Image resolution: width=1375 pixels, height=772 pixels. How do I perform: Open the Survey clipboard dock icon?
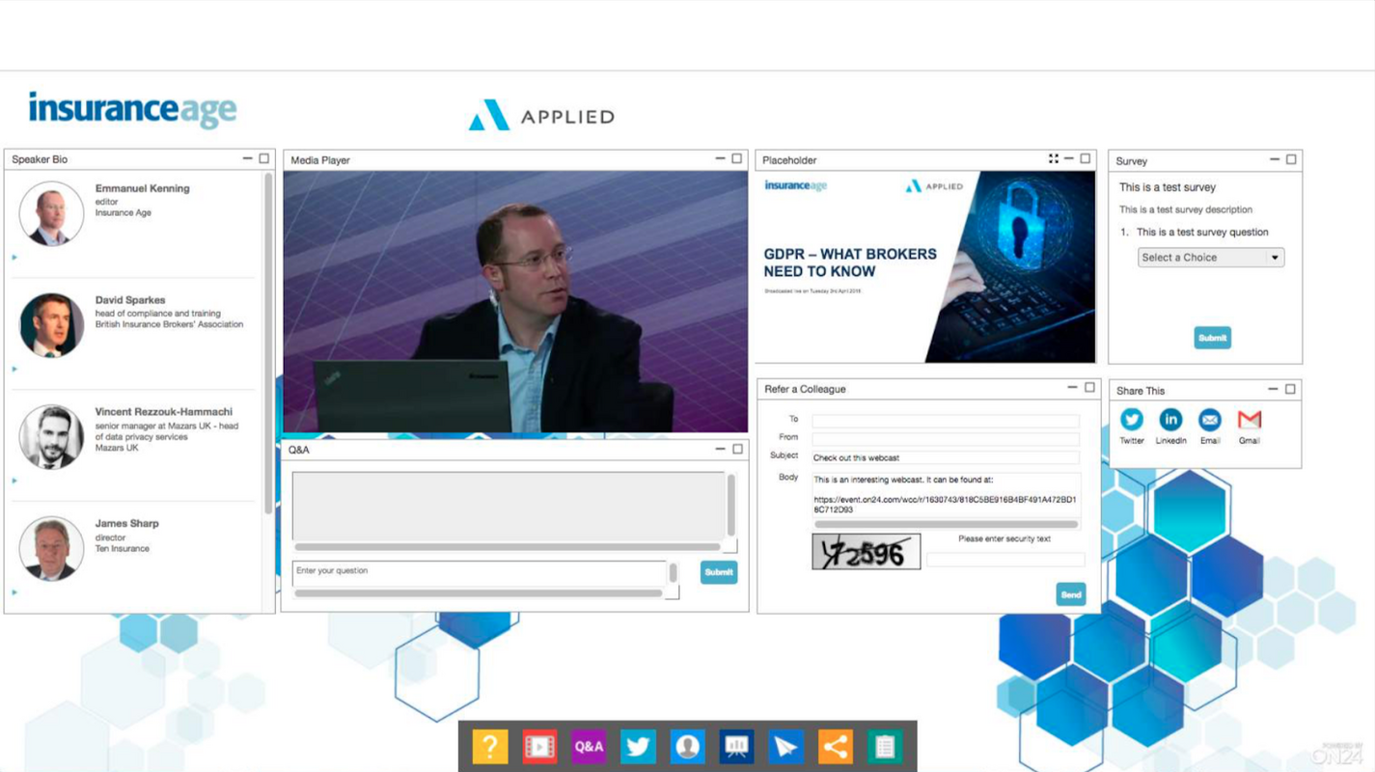pos(884,745)
